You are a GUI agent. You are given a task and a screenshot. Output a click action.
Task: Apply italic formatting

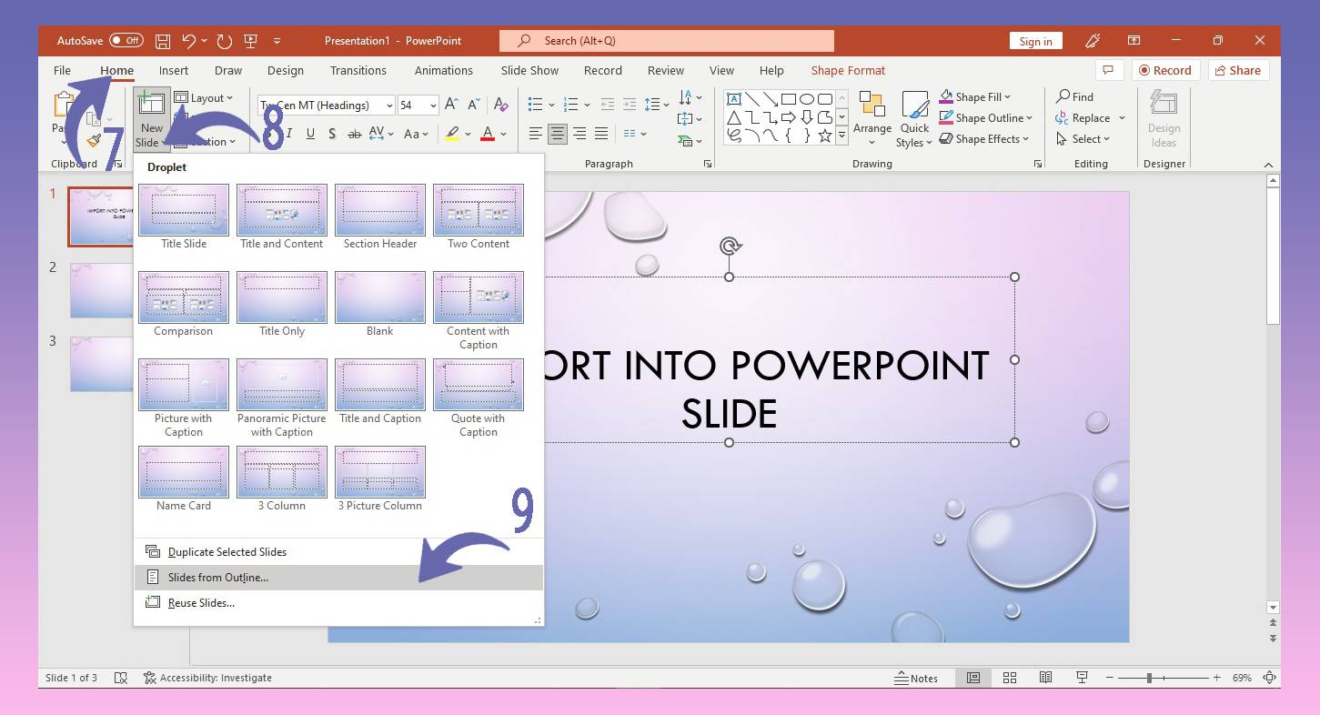[x=289, y=134]
